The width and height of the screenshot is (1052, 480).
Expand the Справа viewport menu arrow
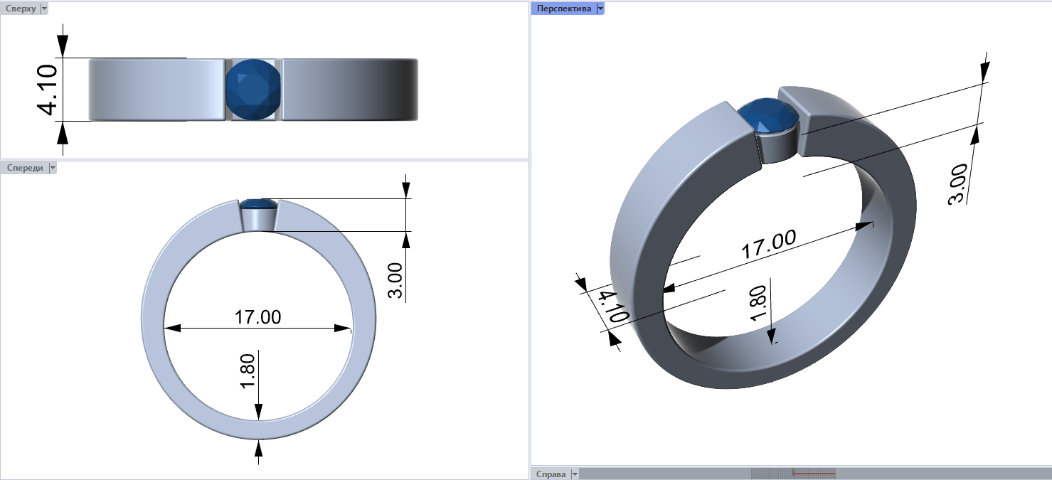tap(575, 474)
